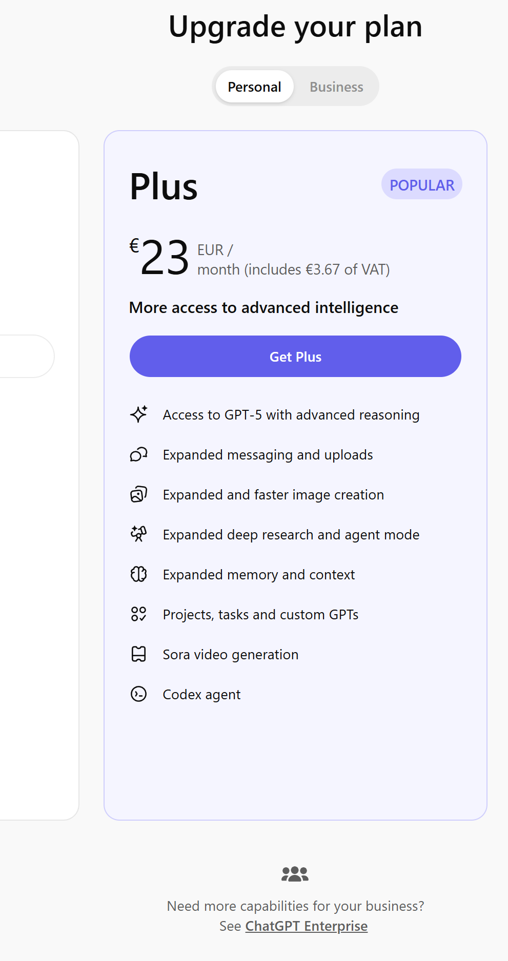Click the image creation icon
Viewport: 508px width, 961px height.
(138, 494)
